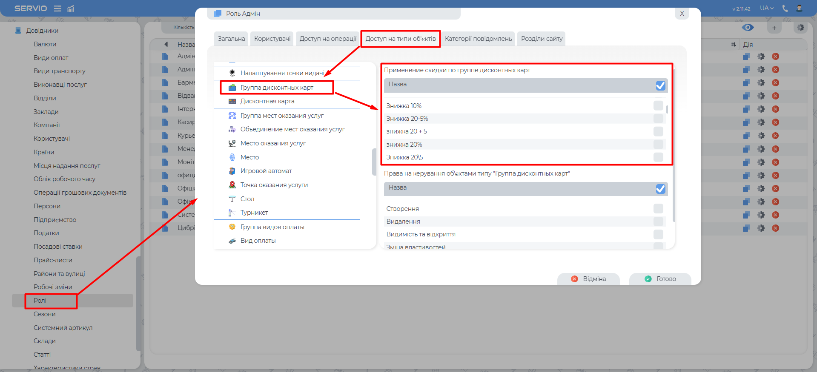The image size is (817, 372).
Task: Select Игровой автомат in object list
Action: [x=266, y=171]
